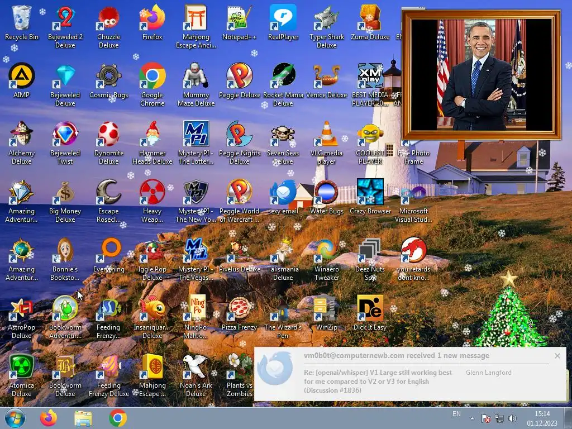Viewport: 572px width, 429px height.
Task: Open the Windows Start menu
Action: pos(15,418)
